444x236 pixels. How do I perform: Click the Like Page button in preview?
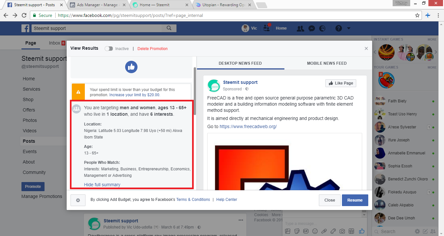[341, 83]
